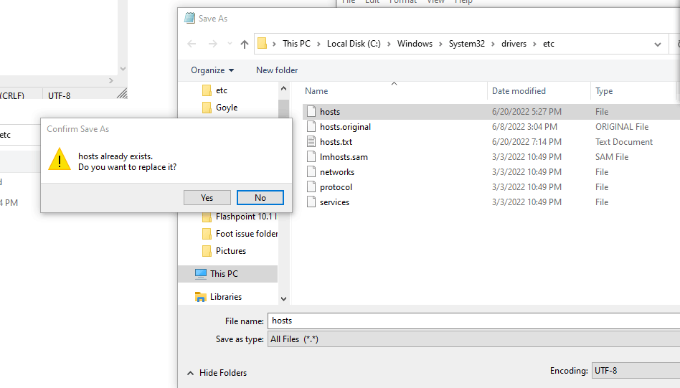Click Notepad vertical scrollbar down arrow

(123, 69)
